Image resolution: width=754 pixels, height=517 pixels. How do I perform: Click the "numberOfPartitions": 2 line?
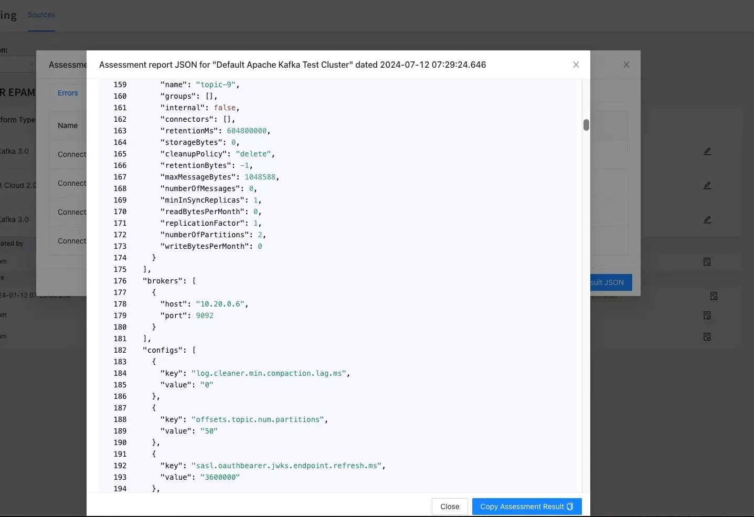[213, 235]
